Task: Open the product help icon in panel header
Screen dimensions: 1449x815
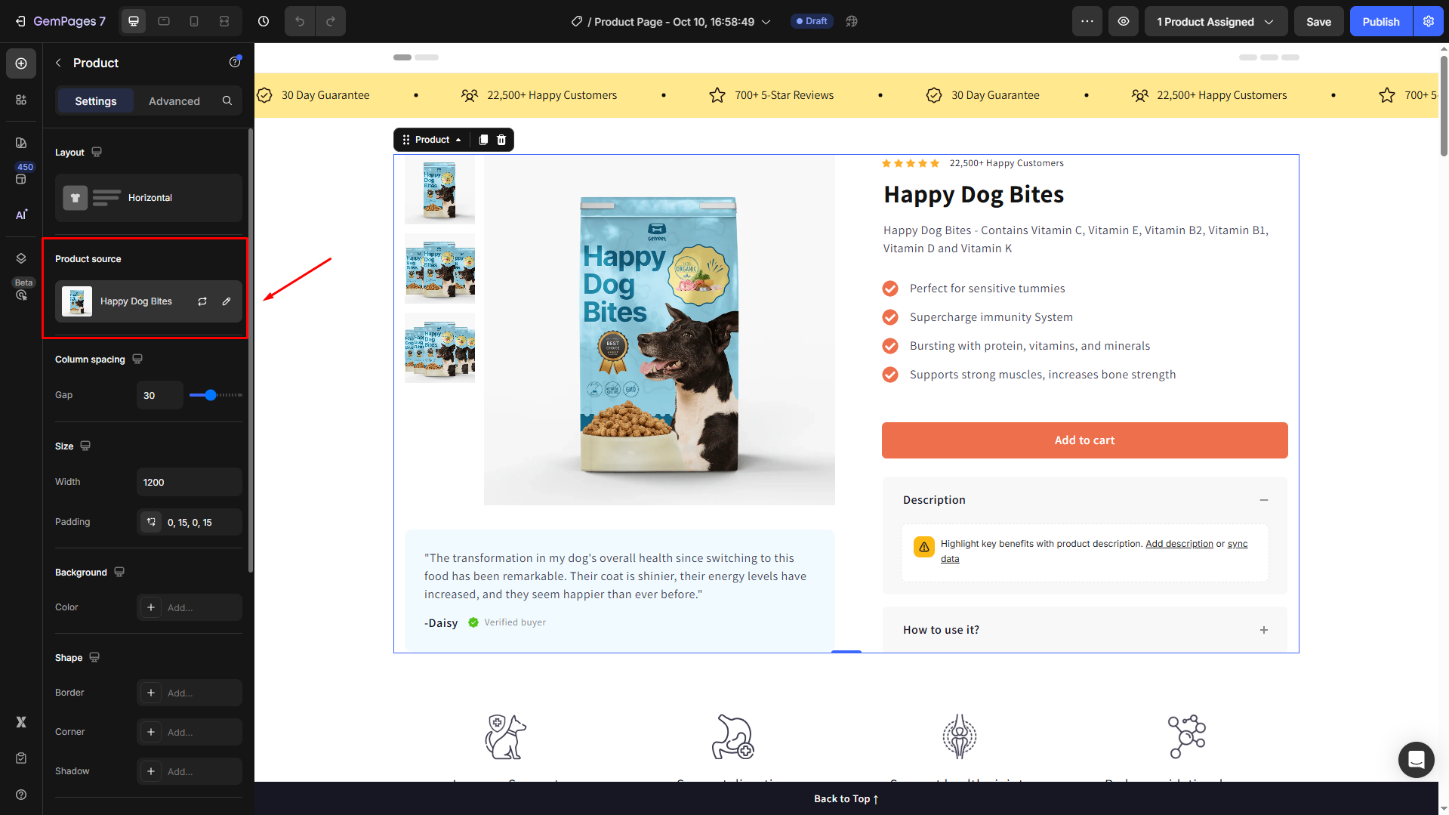Action: click(235, 63)
